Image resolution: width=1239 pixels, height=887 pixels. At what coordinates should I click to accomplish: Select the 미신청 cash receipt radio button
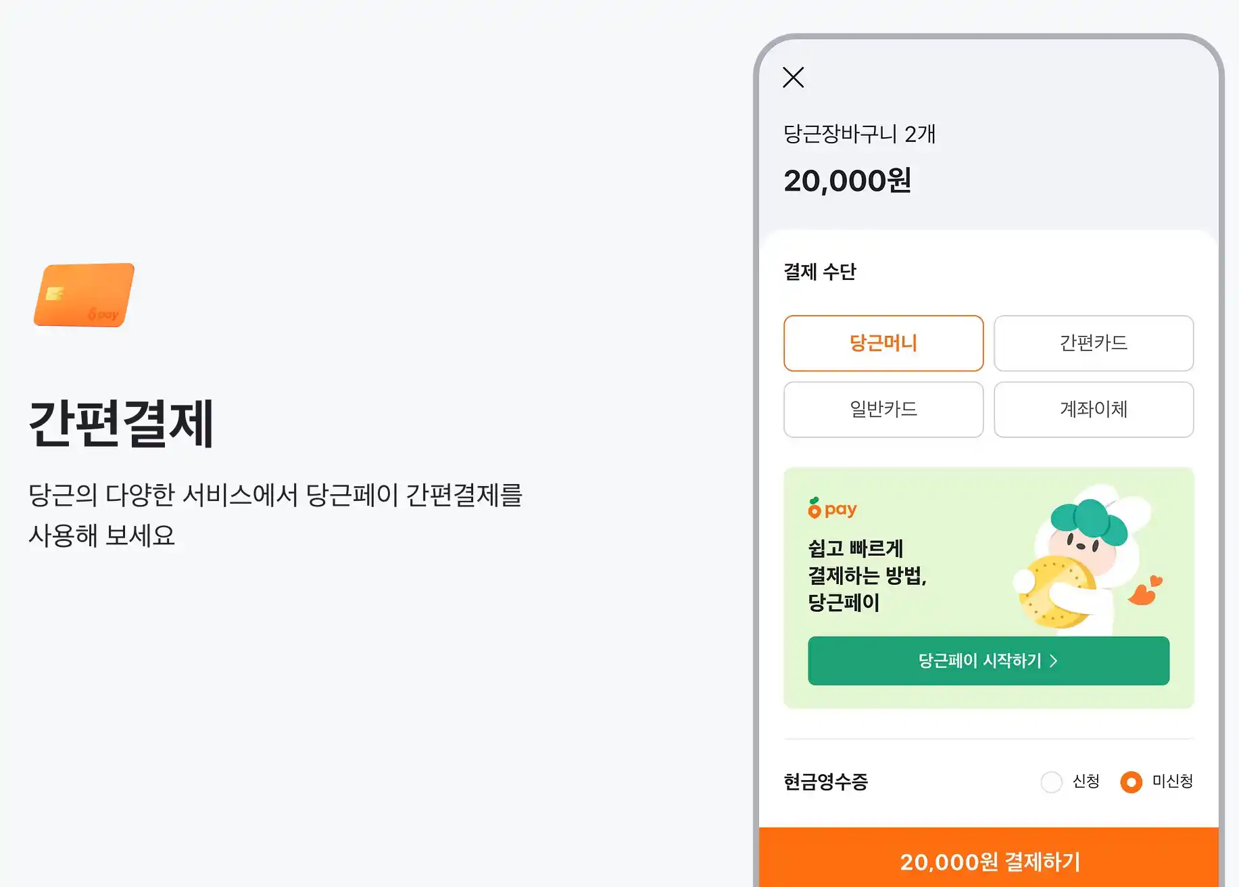click(x=1131, y=782)
